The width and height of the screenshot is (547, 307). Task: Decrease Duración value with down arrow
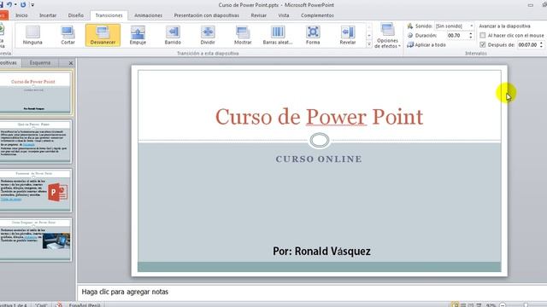point(471,38)
